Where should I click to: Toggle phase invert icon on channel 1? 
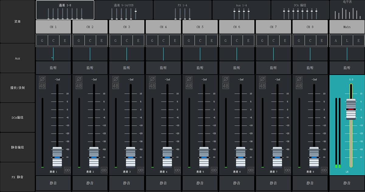(x=42, y=79)
